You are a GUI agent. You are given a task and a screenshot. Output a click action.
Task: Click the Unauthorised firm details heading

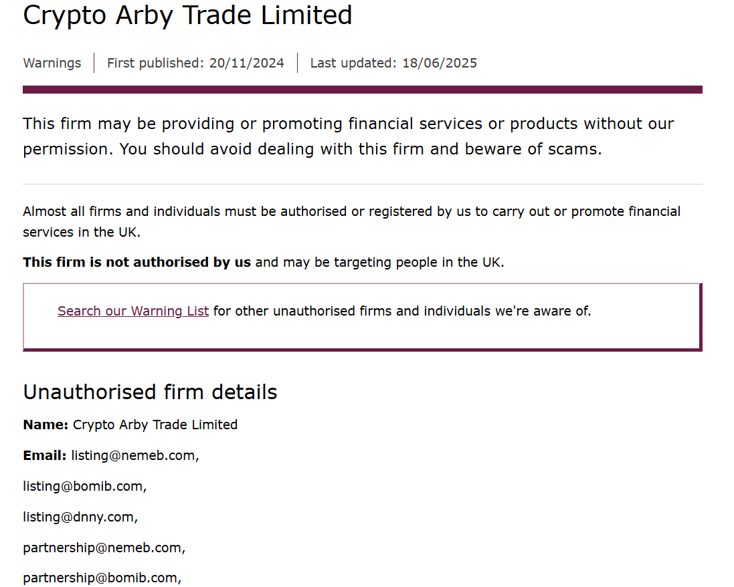click(150, 392)
